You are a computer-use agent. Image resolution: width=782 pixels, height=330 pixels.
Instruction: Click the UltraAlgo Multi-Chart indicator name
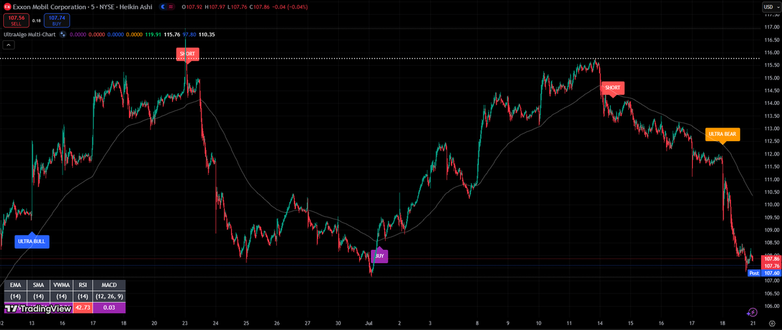coord(29,34)
